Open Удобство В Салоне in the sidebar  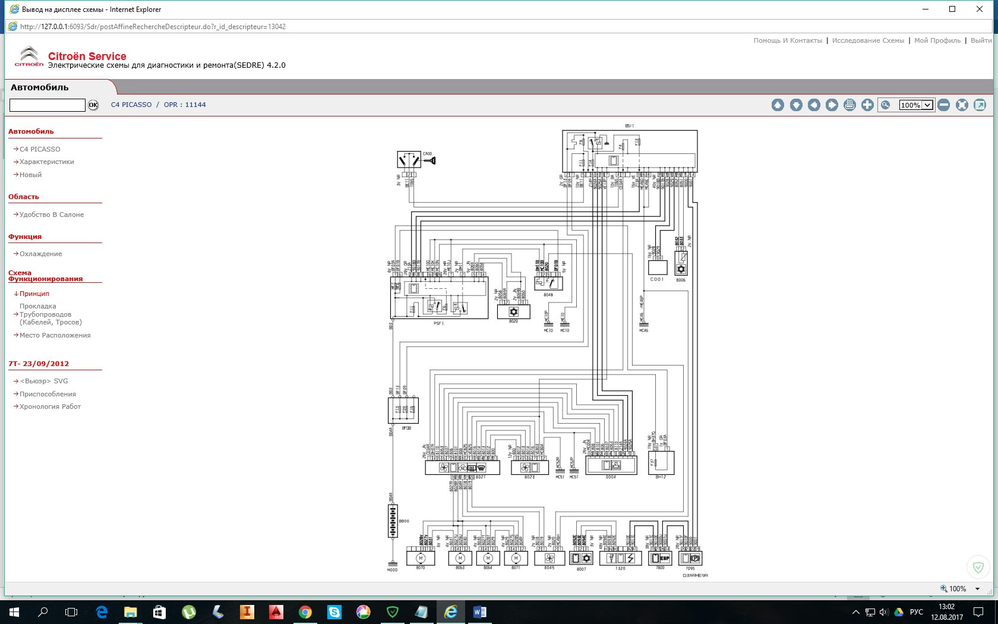pyautogui.click(x=52, y=215)
